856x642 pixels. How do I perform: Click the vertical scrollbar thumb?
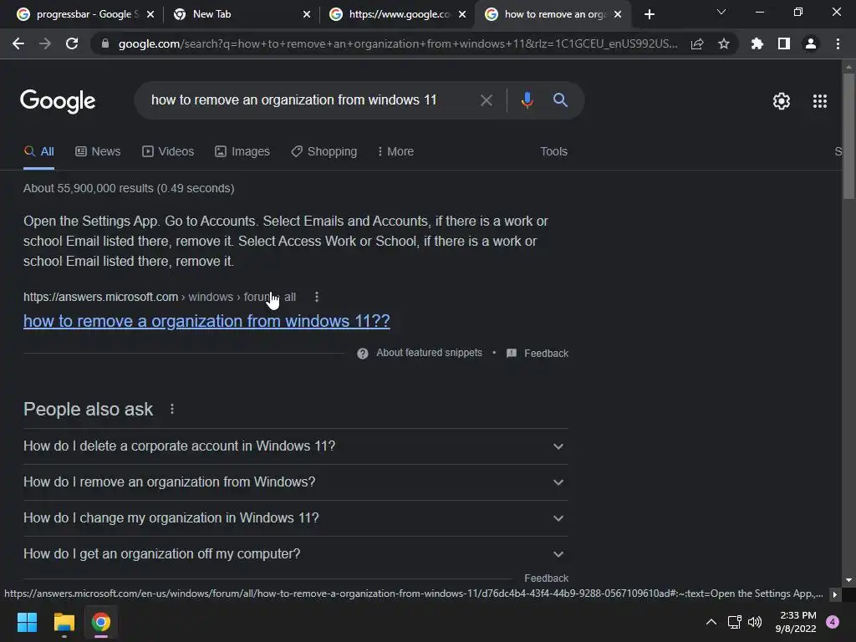[x=848, y=135]
